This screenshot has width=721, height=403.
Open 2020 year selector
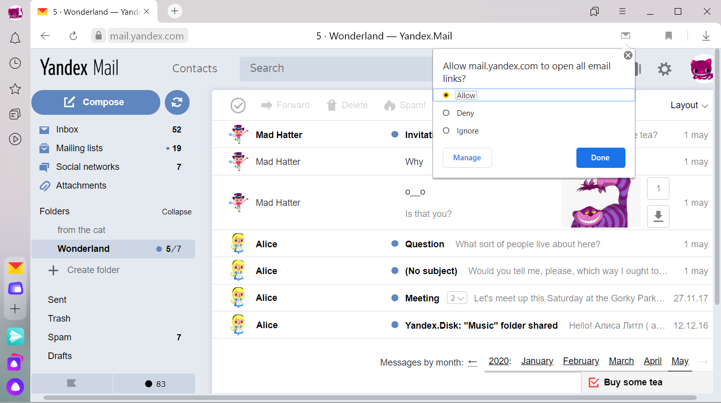point(499,361)
